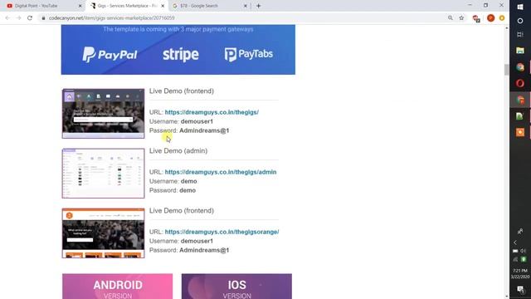Click the first frontend demo thumbnail
531x299 pixels.
pyautogui.click(x=103, y=114)
